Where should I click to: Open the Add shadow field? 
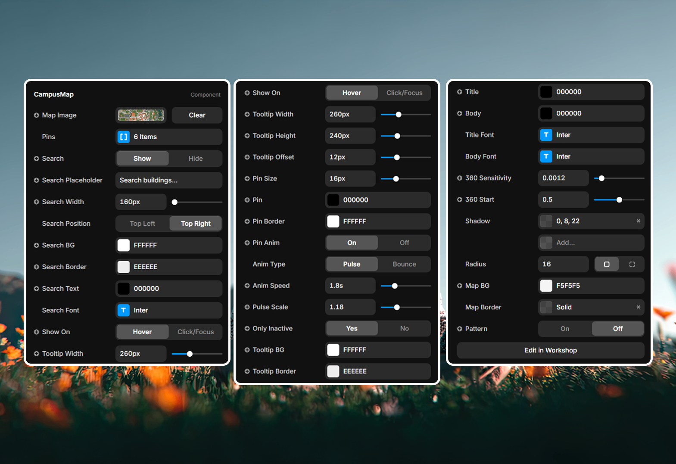pos(591,243)
